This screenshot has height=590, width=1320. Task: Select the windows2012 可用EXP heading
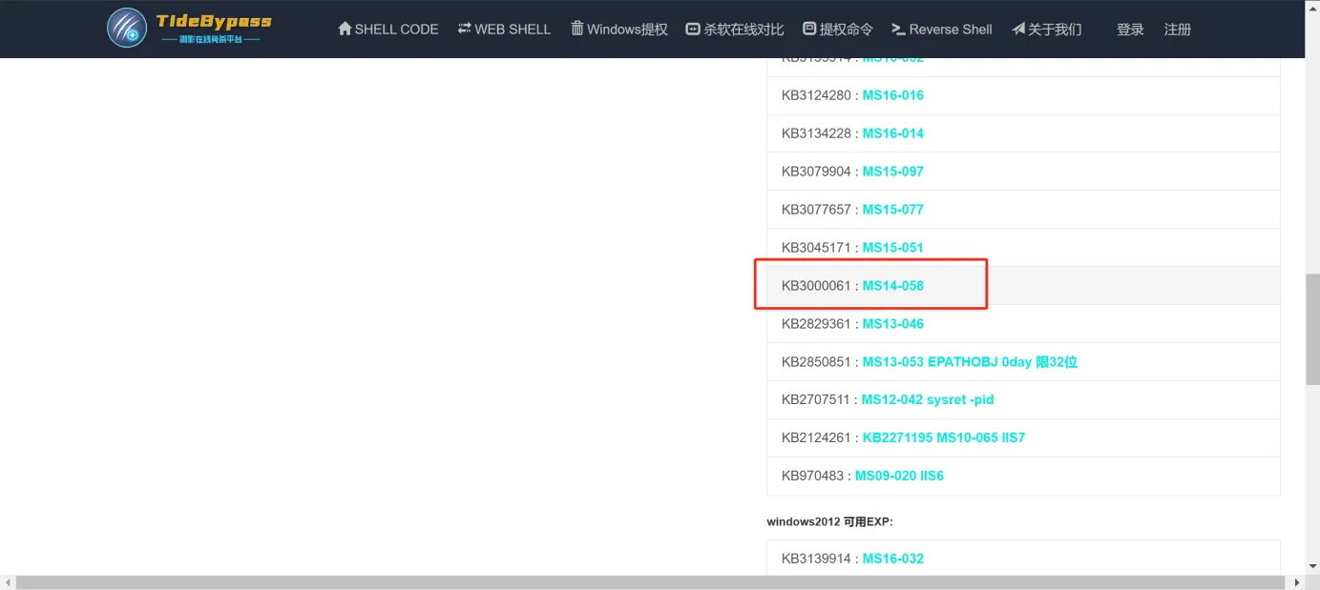point(829,522)
